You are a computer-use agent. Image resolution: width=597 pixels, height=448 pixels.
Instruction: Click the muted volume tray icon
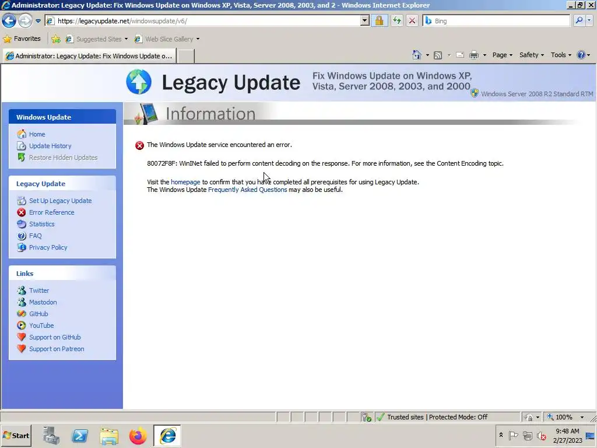(542, 435)
